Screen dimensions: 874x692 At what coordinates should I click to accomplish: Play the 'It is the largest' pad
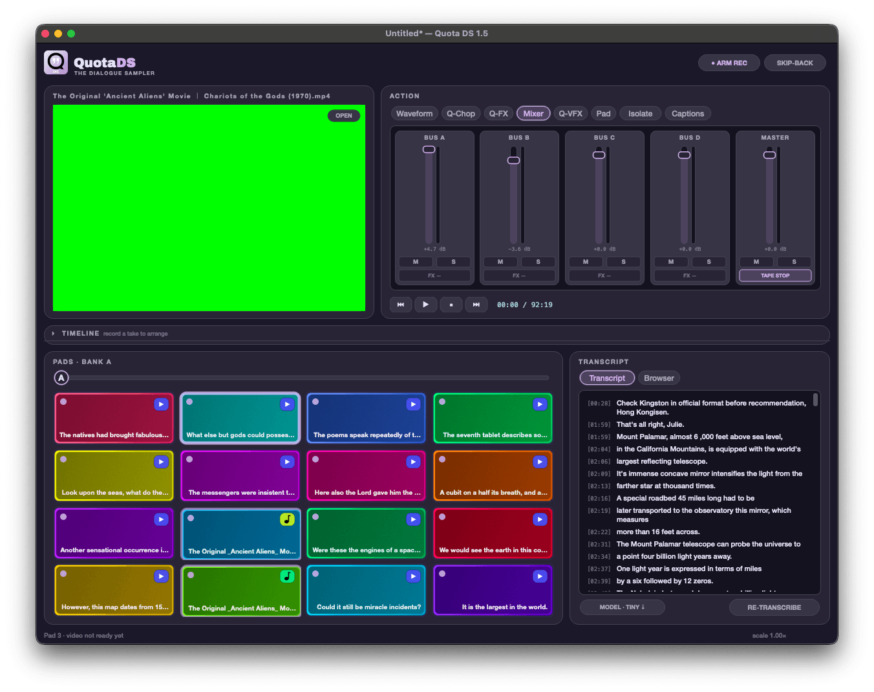[540, 576]
